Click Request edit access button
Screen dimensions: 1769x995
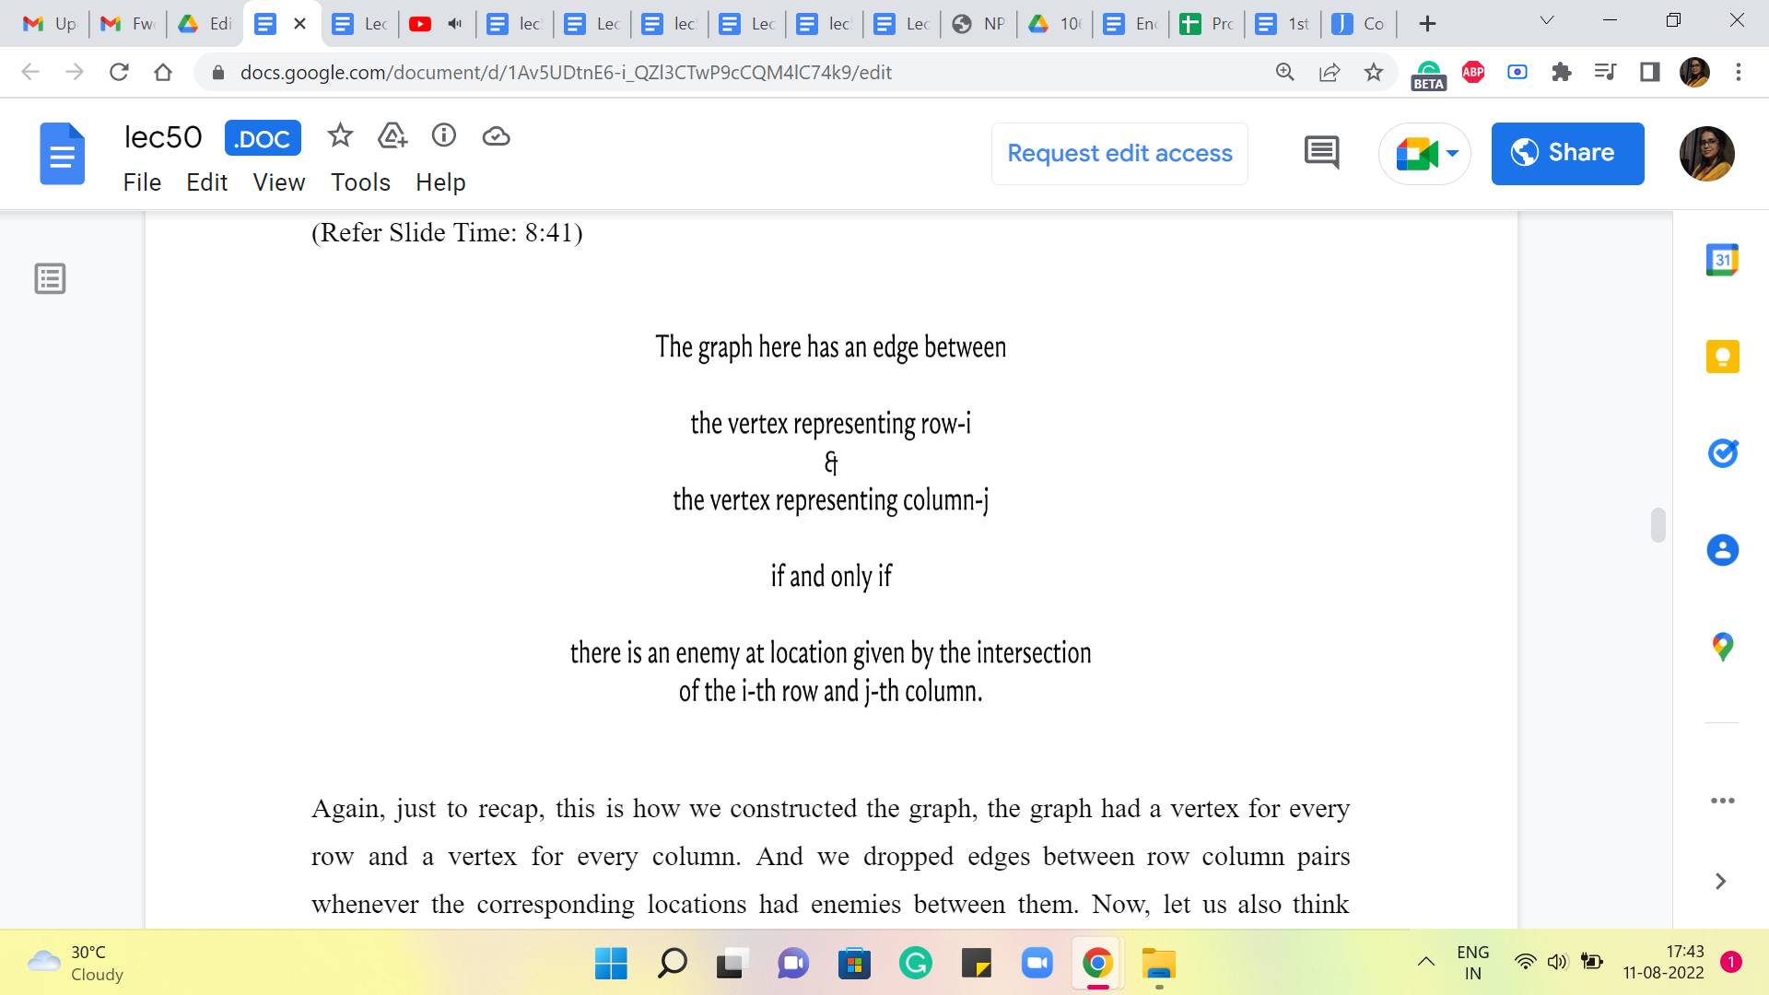tap(1119, 153)
